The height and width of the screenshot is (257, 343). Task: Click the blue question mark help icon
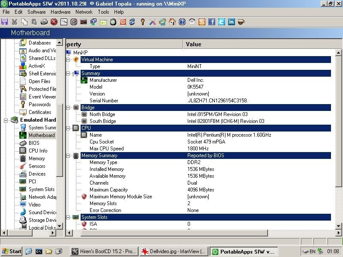pos(182,22)
